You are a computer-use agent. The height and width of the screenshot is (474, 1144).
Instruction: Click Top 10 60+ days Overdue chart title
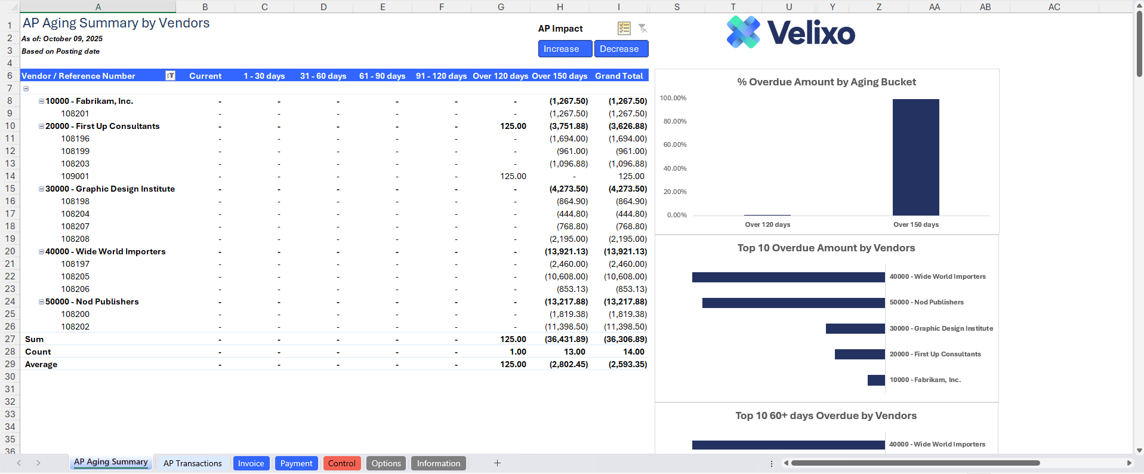pos(826,415)
